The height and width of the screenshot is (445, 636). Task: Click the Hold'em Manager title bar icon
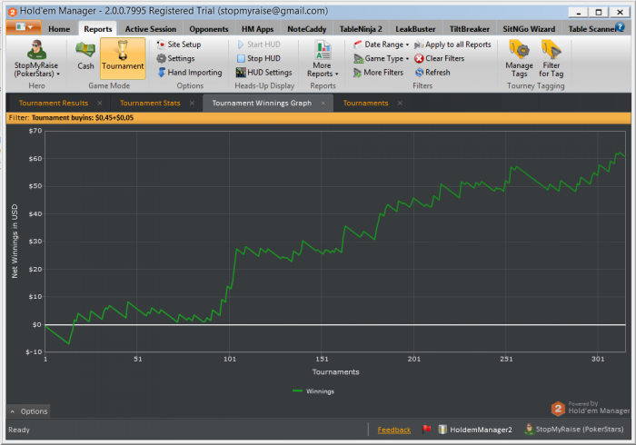[12, 12]
